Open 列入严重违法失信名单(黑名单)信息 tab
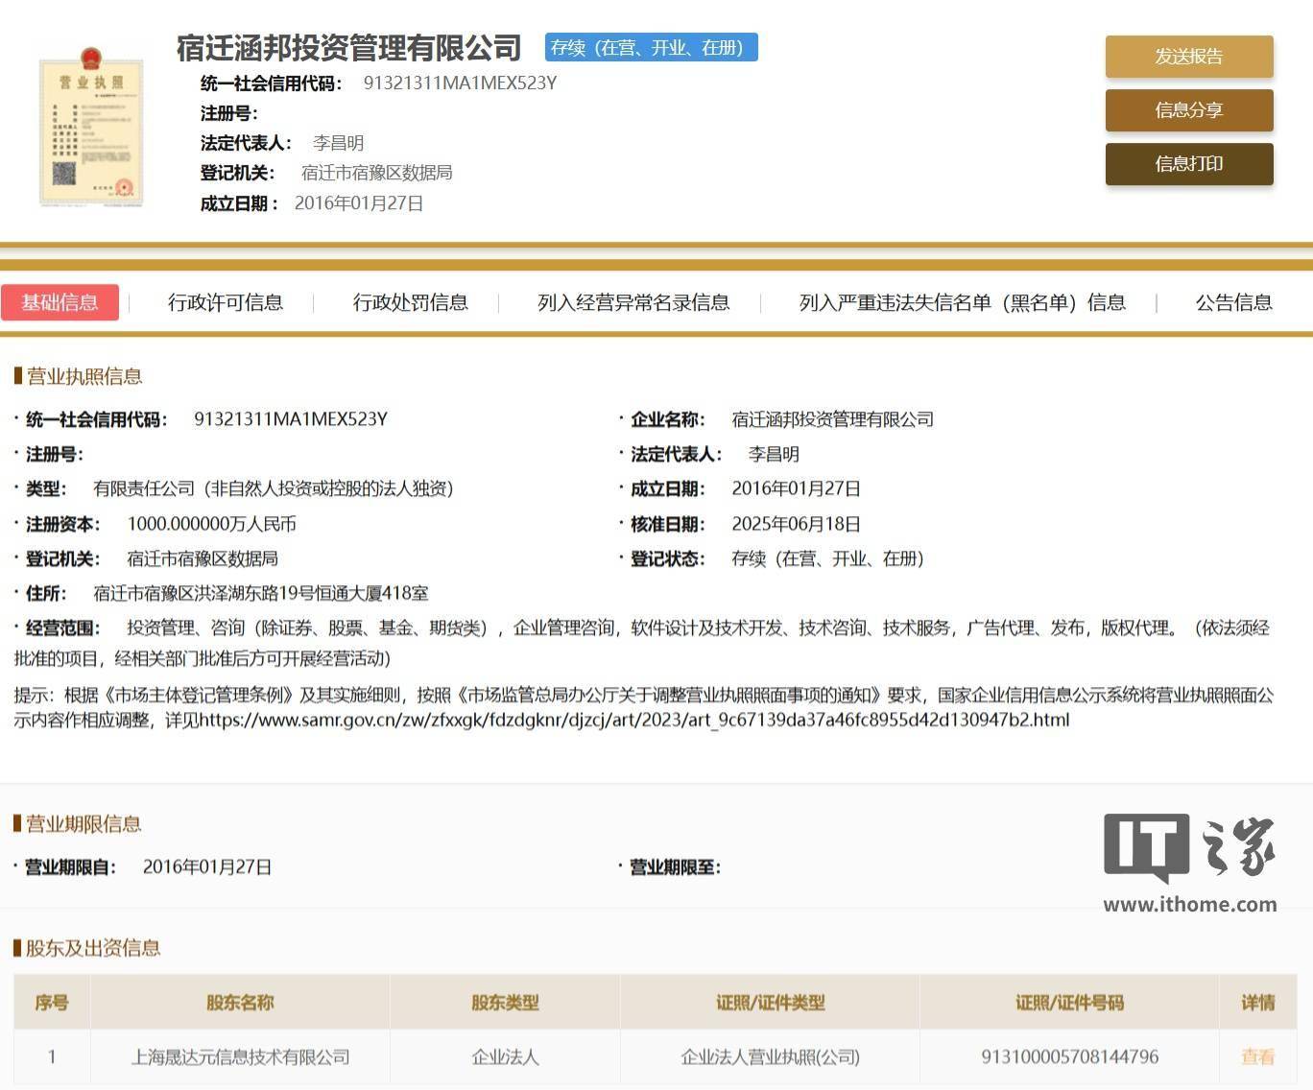This screenshot has height=1090, width=1313. click(x=963, y=302)
